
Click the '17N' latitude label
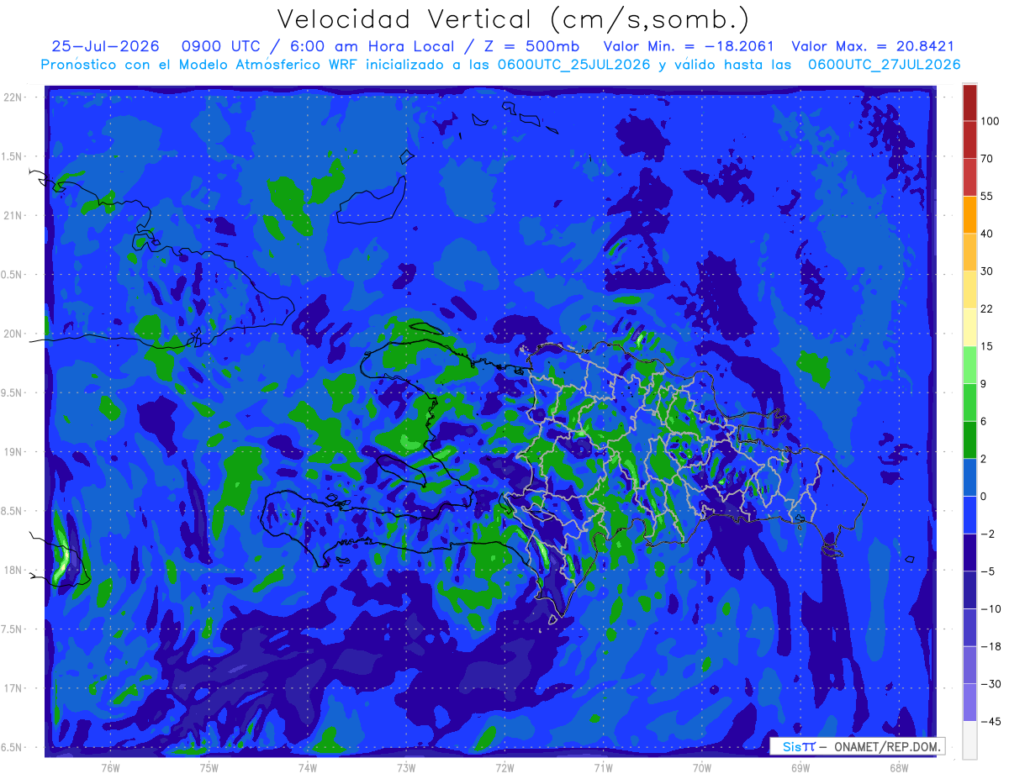13,688
